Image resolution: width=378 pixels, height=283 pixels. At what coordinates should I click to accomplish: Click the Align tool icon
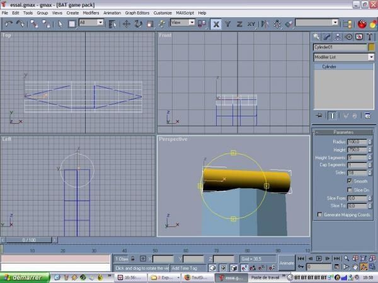click(289, 24)
